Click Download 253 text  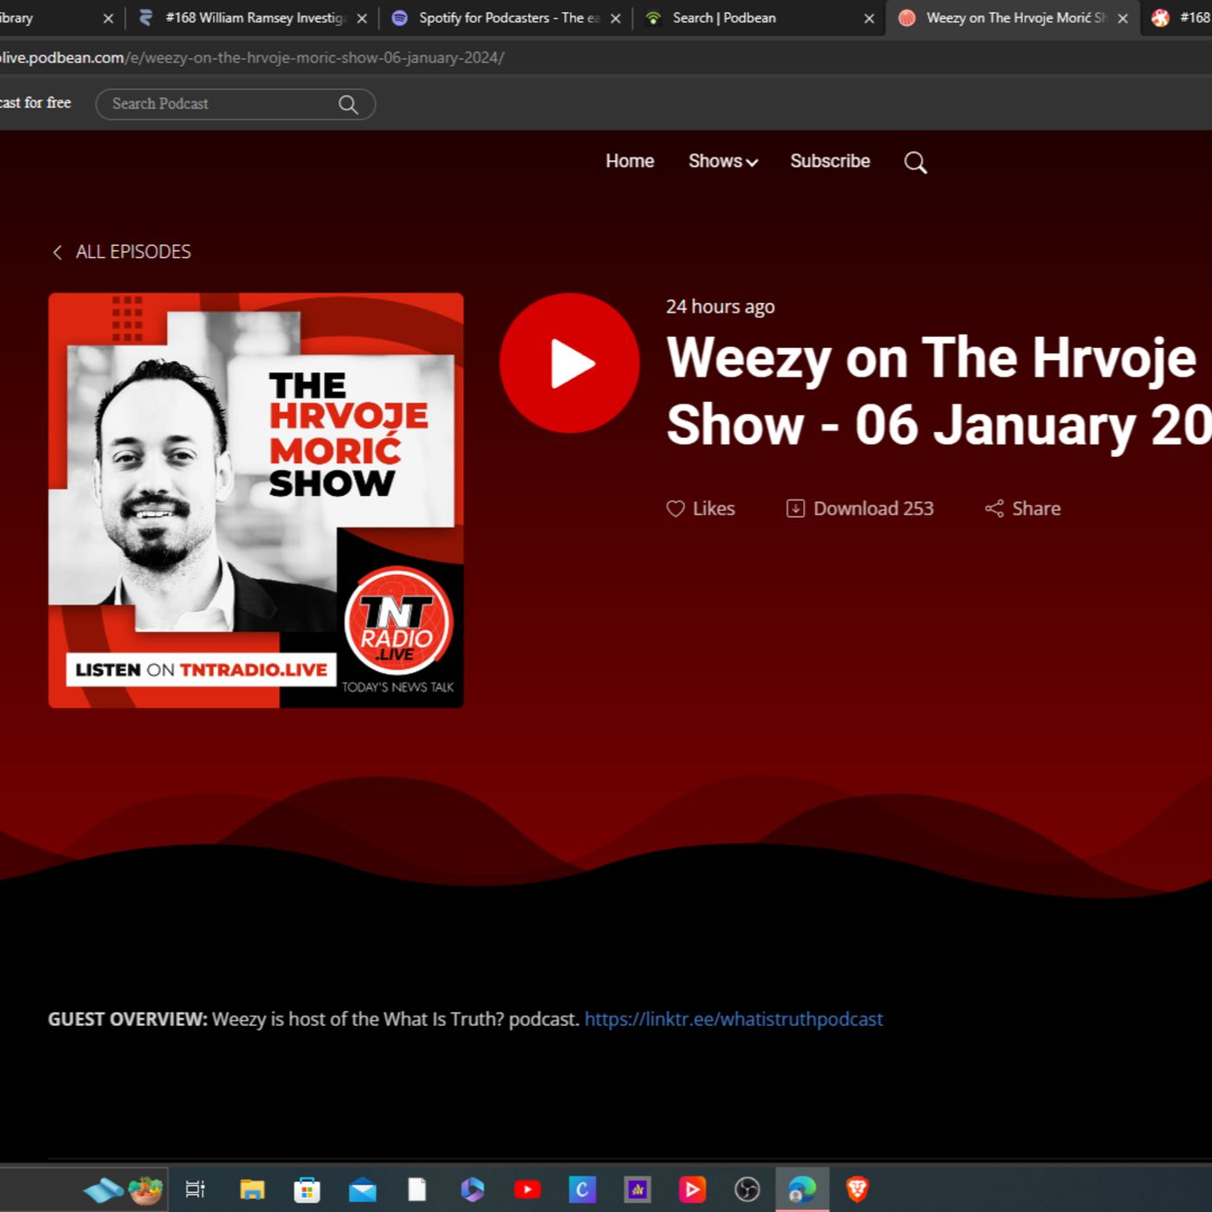point(874,509)
